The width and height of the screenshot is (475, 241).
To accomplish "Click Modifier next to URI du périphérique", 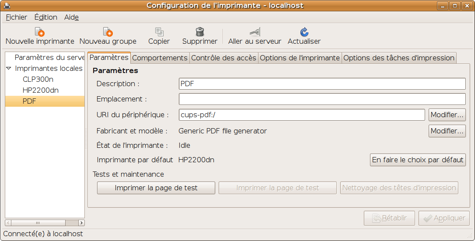I will pyautogui.click(x=447, y=115).
